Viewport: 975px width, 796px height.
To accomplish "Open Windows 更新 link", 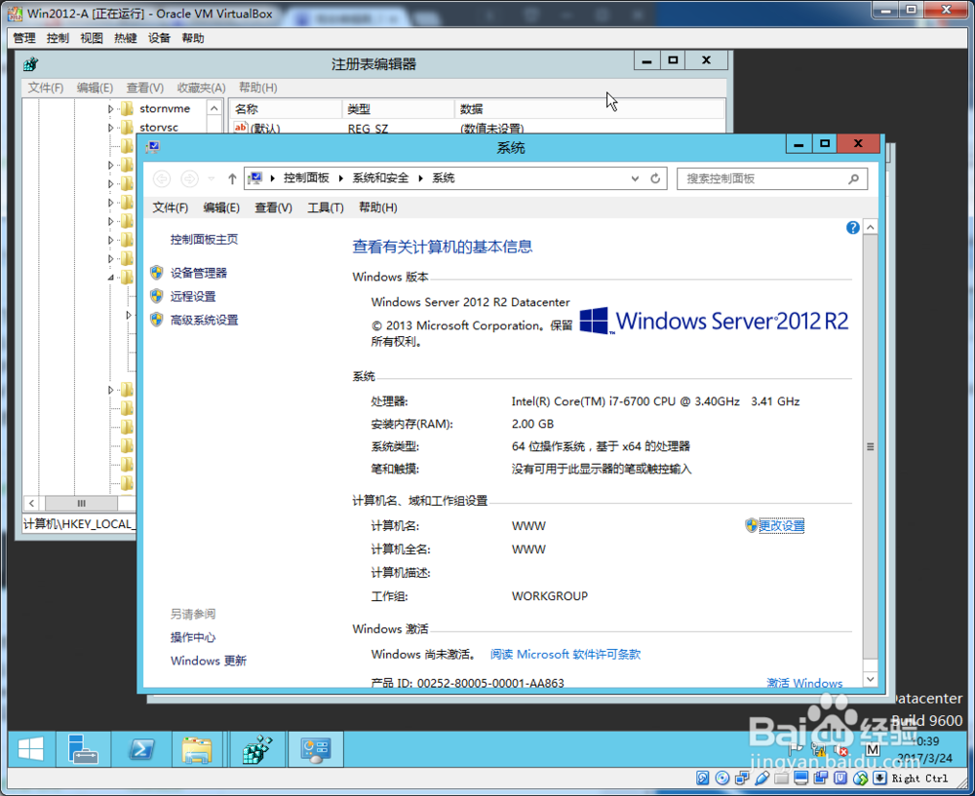I will tap(209, 661).
